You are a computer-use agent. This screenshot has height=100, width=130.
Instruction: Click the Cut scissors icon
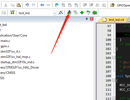(x=6, y=5)
